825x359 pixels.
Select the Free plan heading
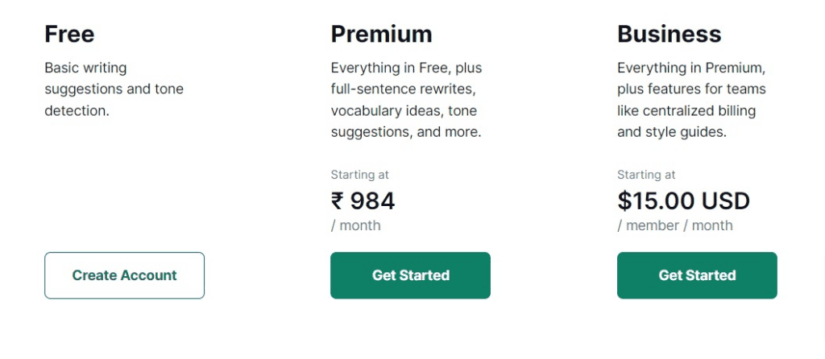(69, 34)
